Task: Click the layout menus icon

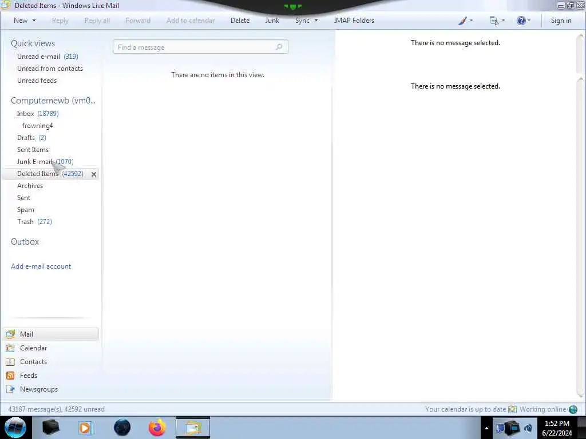Action: (x=494, y=21)
